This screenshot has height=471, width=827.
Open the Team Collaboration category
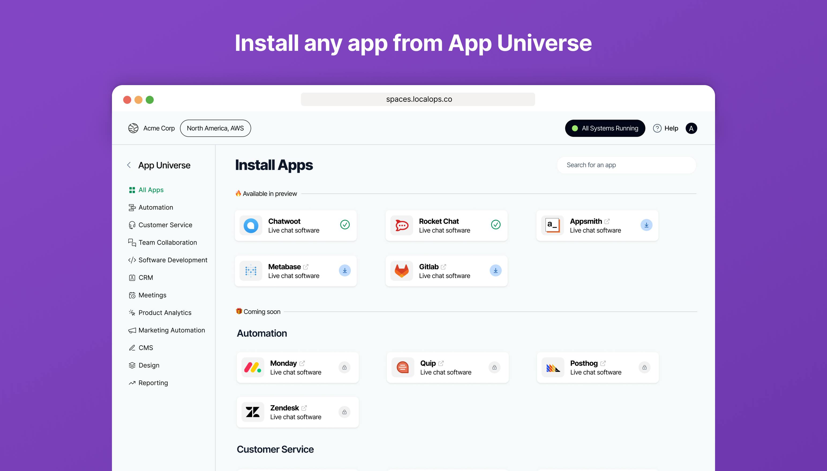163,243
